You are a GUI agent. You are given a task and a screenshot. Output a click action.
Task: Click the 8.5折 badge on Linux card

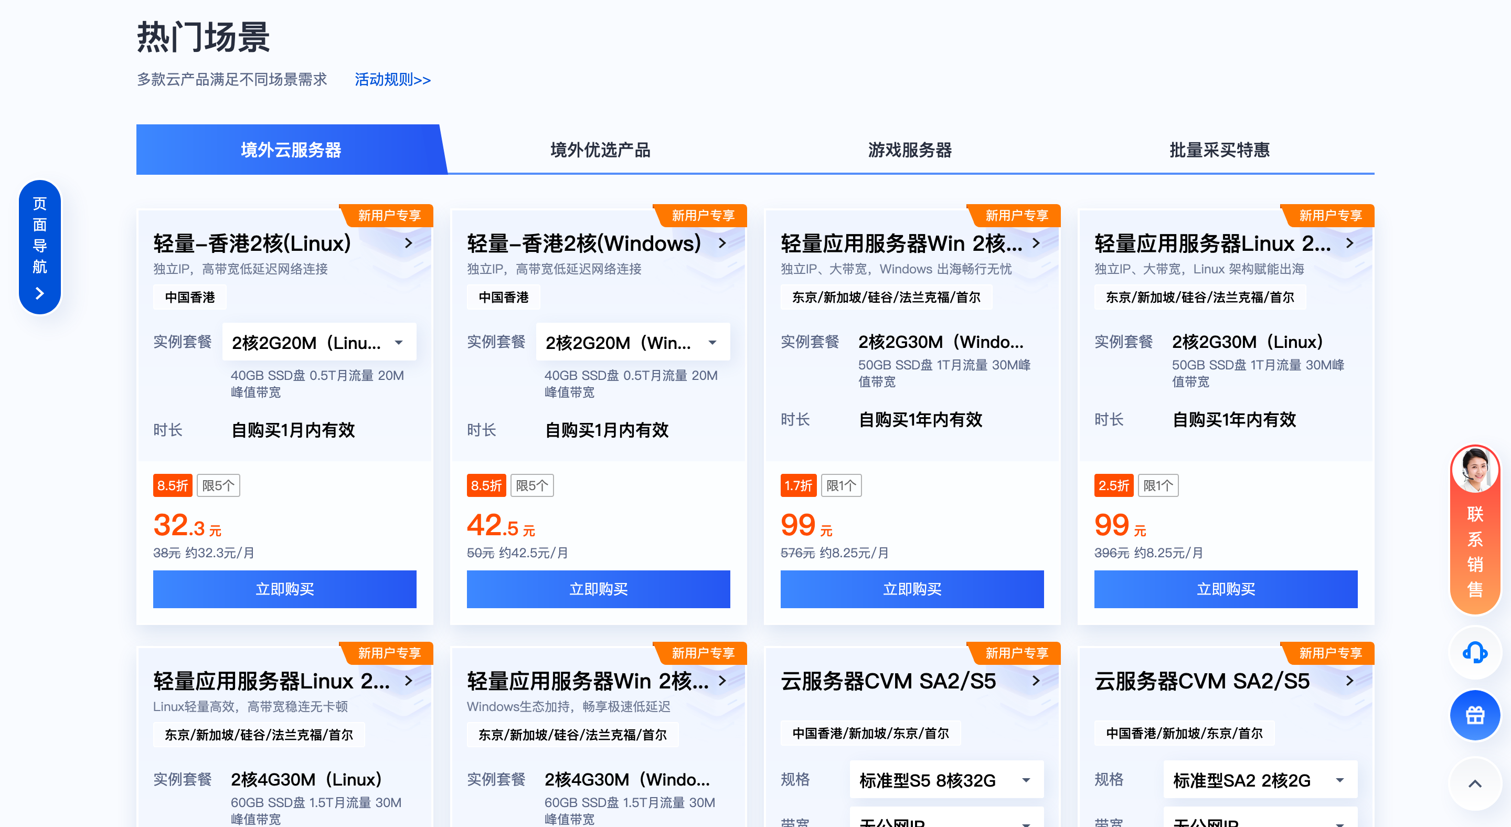[x=173, y=485]
